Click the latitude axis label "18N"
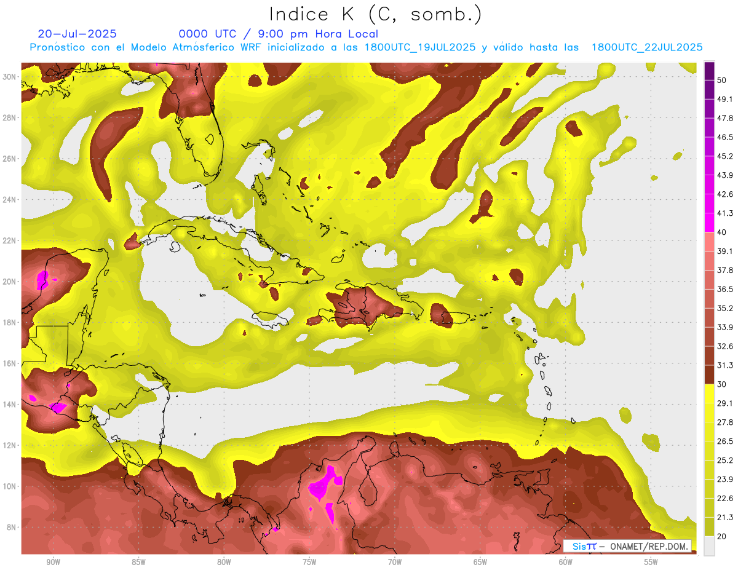This screenshot has width=738, height=570. (9, 322)
